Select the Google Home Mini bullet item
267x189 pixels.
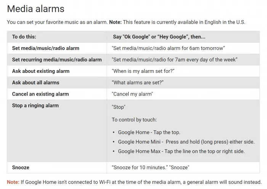coord(186,142)
